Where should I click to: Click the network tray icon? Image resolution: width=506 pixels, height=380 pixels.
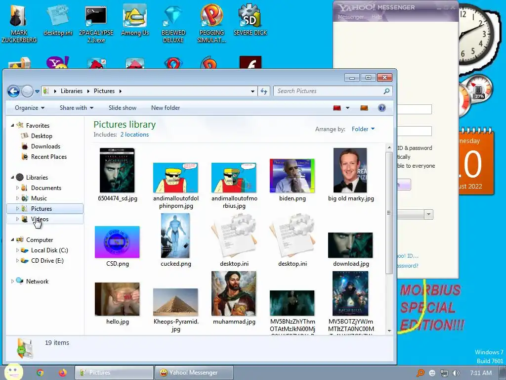click(444, 373)
